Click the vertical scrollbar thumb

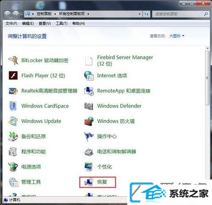click(207, 78)
